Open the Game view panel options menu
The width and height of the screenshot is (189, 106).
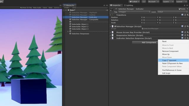pos(60,5)
